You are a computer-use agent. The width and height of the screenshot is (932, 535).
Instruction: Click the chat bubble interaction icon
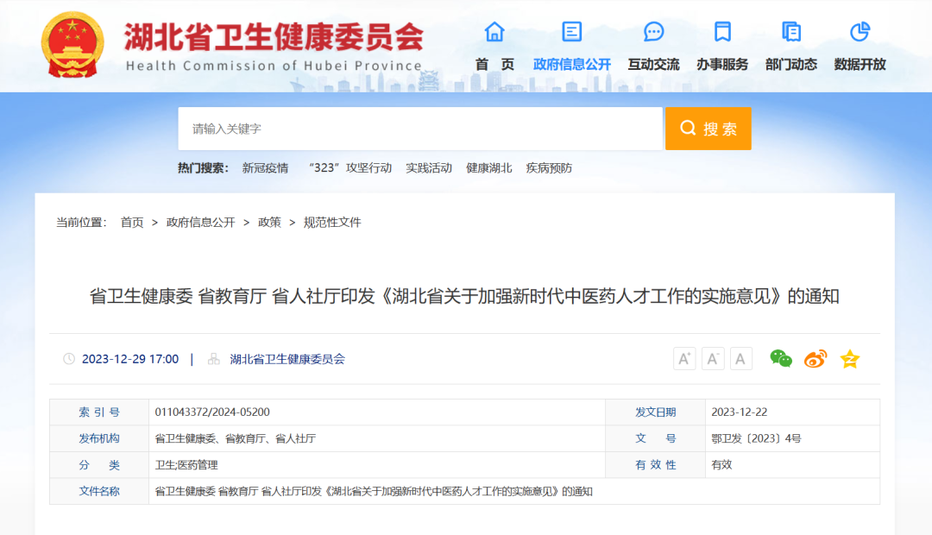click(654, 32)
